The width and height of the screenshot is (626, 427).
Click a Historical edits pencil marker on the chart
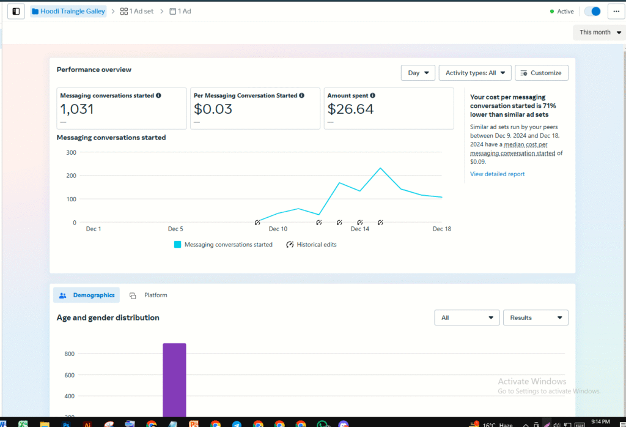pyautogui.click(x=257, y=222)
